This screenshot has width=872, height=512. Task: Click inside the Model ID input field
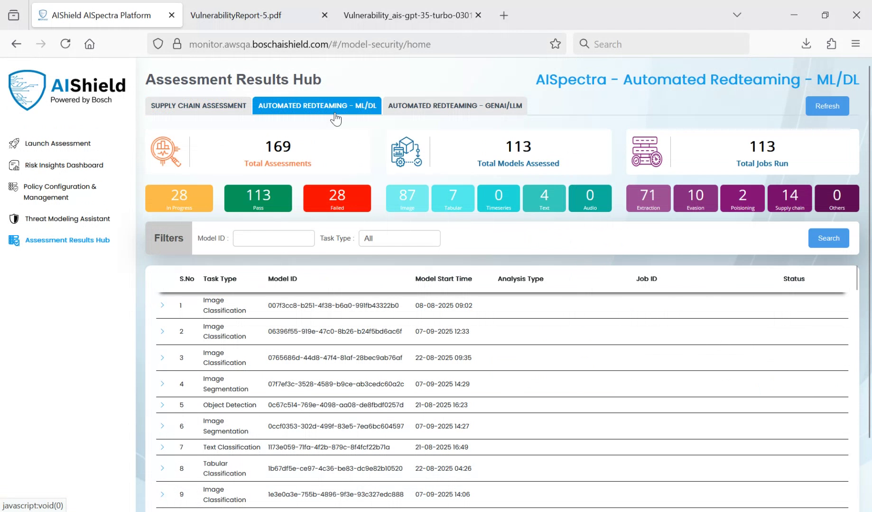tap(273, 238)
